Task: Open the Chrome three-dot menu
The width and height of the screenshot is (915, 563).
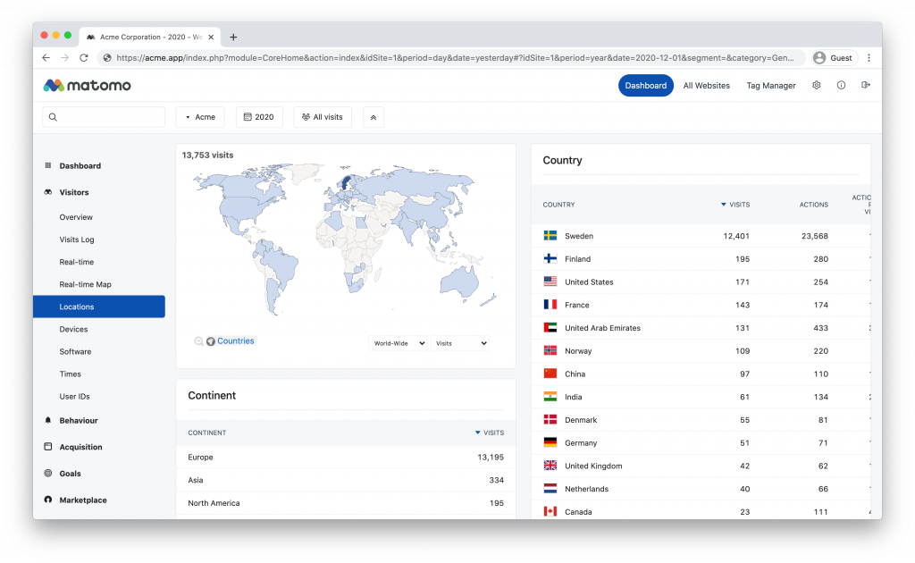Action: coord(869,58)
